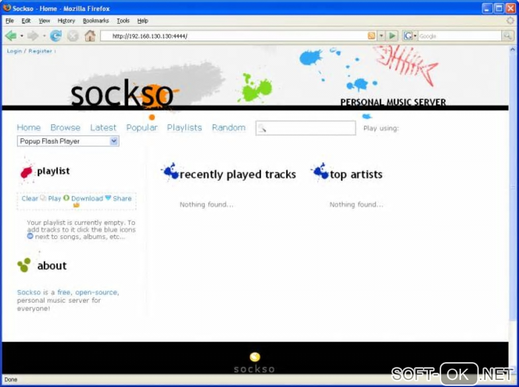Share the playlist
The image size is (519, 387).
(122, 198)
